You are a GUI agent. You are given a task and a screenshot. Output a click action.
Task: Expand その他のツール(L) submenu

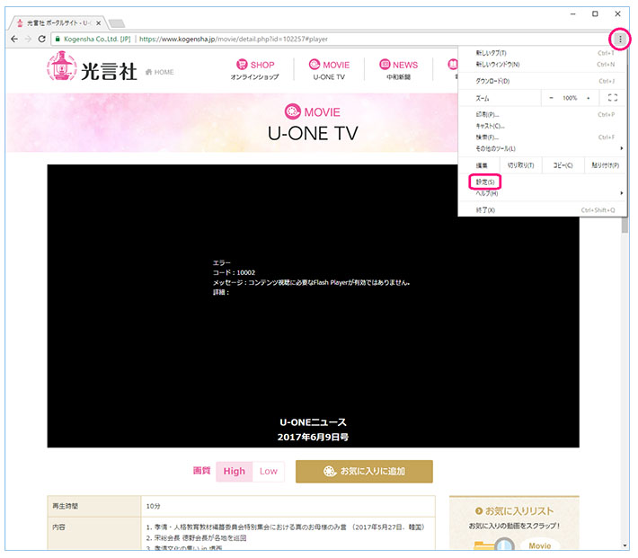pyautogui.click(x=543, y=148)
